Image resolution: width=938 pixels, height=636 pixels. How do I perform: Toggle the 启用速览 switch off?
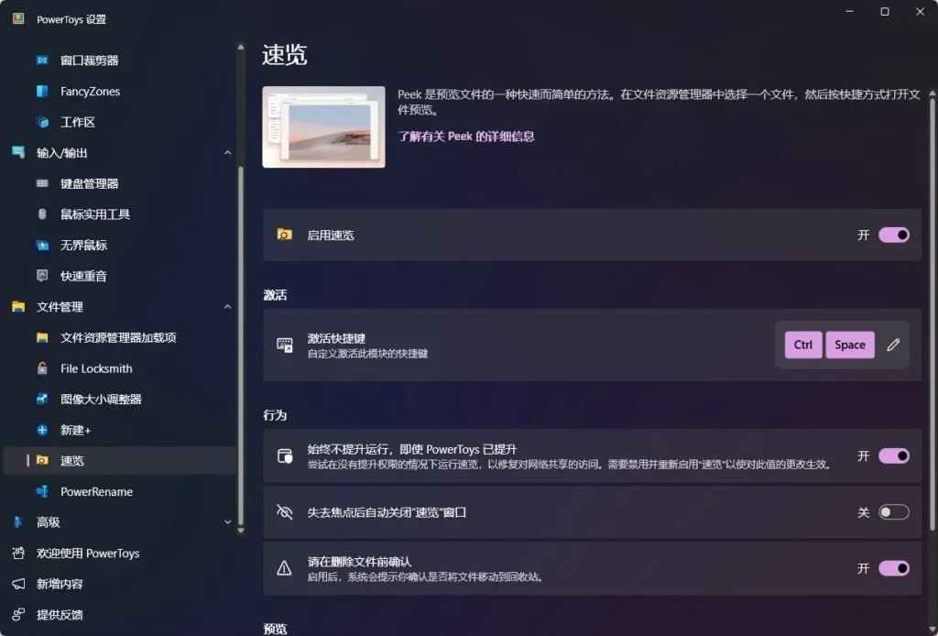click(x=894, y=236)
